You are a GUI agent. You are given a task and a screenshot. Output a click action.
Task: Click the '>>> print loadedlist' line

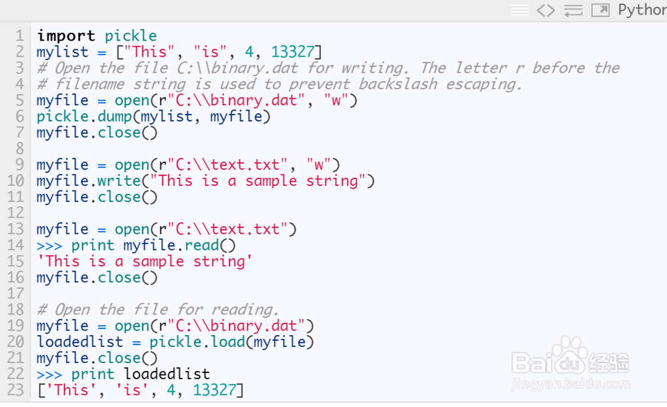[x=123, y=374]
